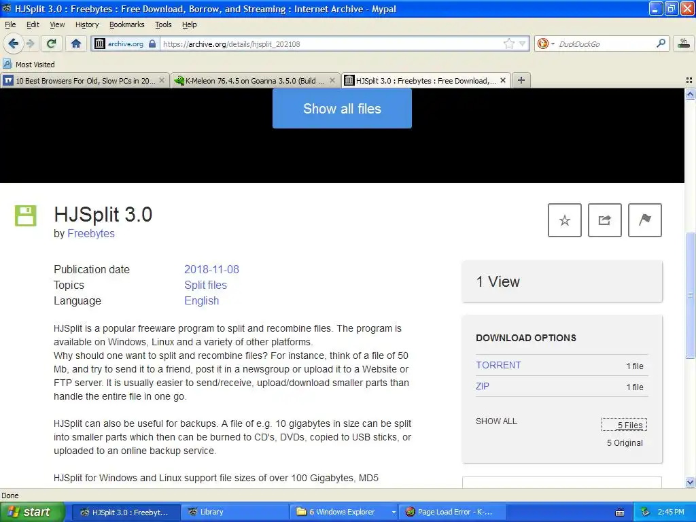Click the SHOW ALL label
Image resolution: width=696 pixels, height=522 pixels.
coord(496,421)
